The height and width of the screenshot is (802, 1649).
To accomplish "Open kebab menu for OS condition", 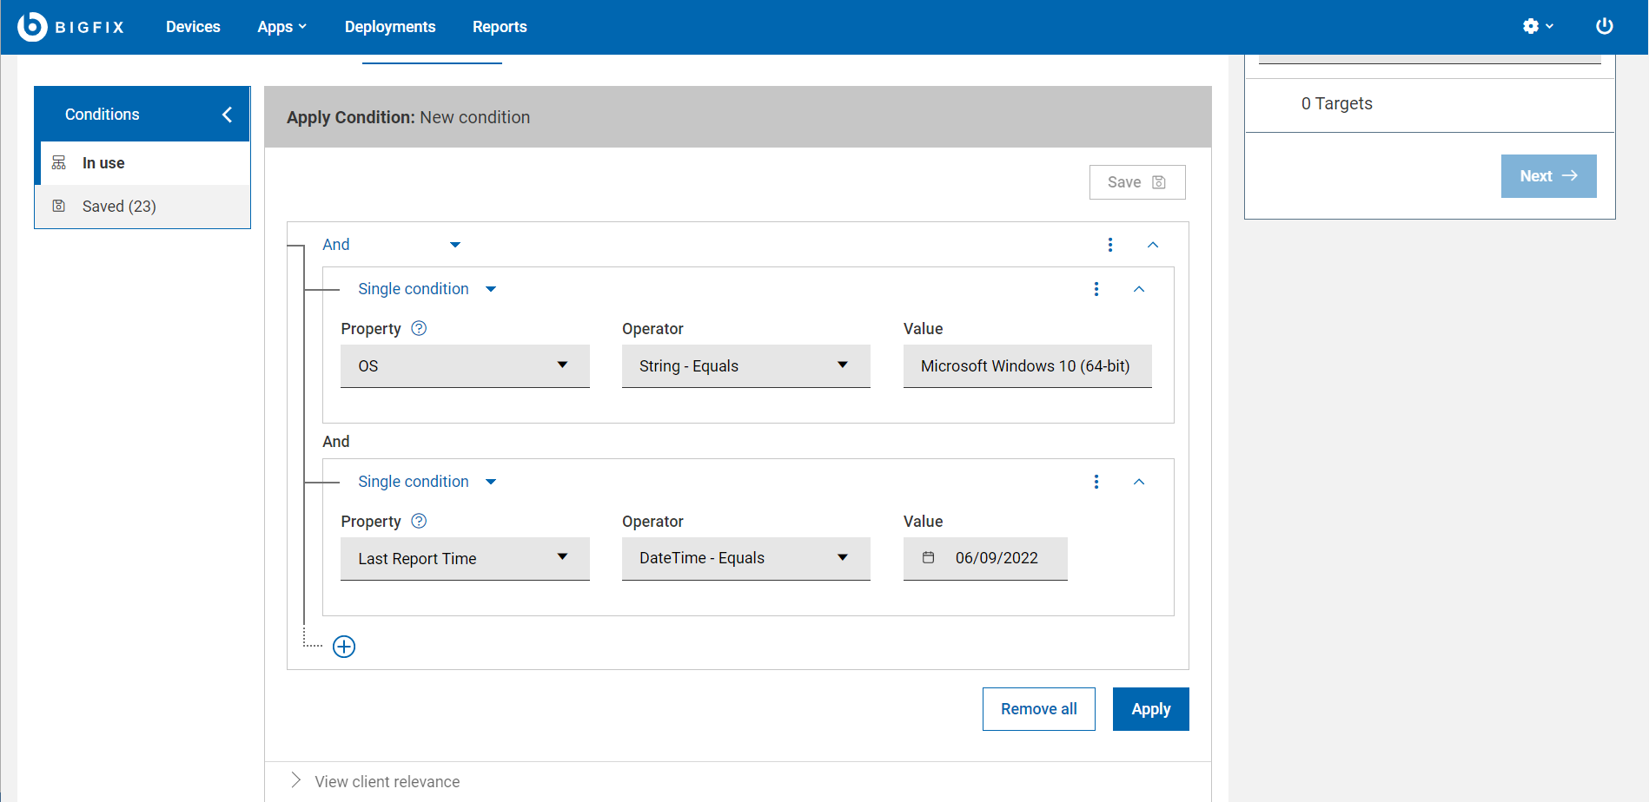I will click(1096, 289).
